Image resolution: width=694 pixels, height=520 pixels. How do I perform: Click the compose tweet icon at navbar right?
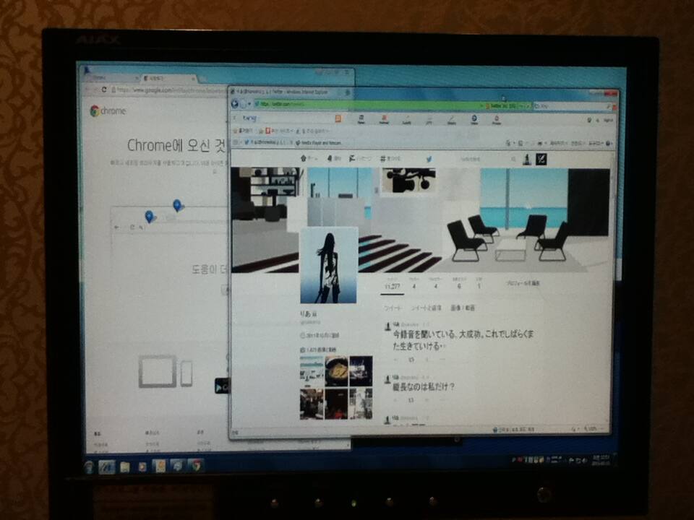pyautogui.click(x=540, y=159)
